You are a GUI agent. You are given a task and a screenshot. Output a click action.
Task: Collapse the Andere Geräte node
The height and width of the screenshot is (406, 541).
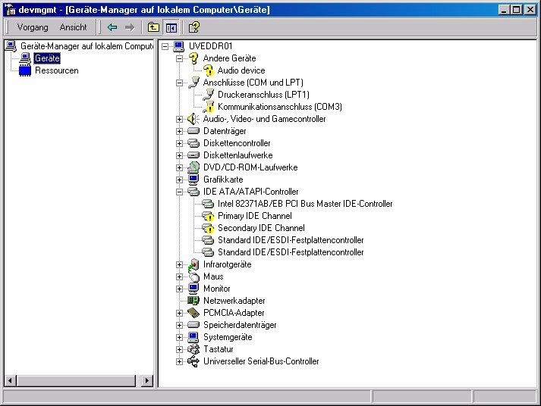pyautogui.click(x=180, y=58)
